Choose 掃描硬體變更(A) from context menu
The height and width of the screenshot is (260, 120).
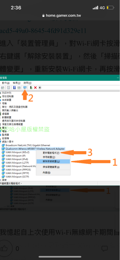click(51, 167)
